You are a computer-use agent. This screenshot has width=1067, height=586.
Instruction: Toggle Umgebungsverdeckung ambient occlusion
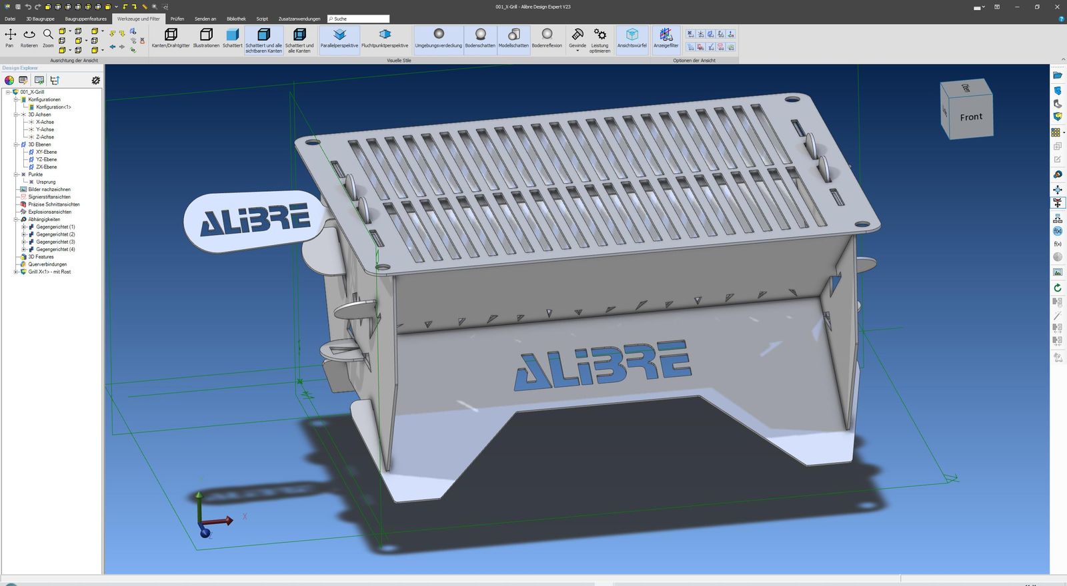pos(438,38)
